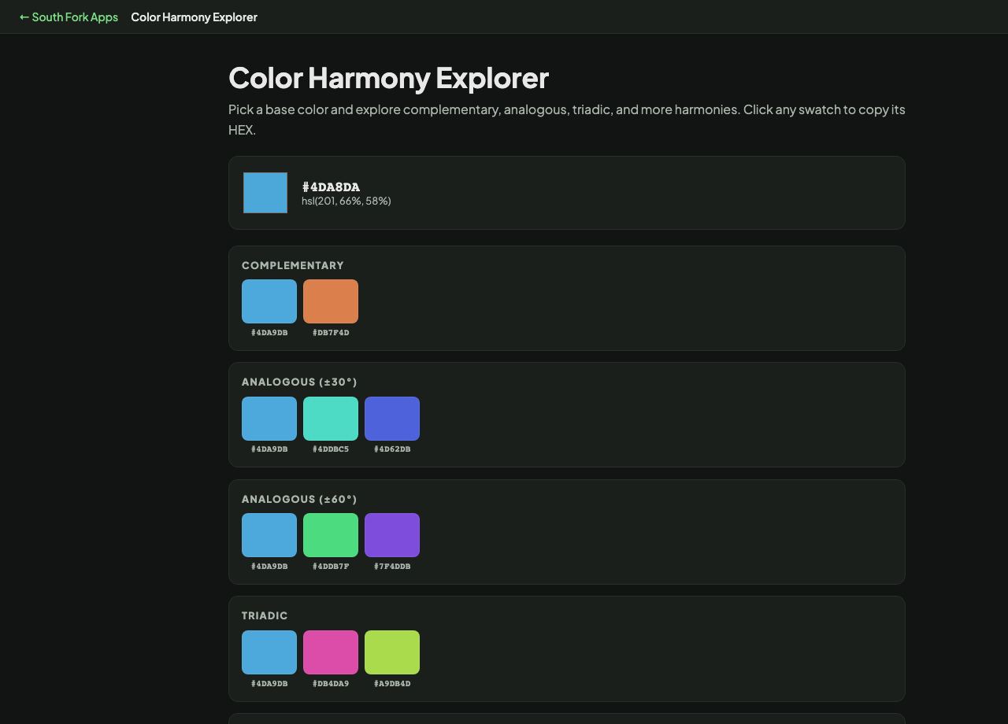The image size is (1008, 724).
Task: Copy the pink #DB4DA9 triadic swatch
Action: pyautogui.click(x=331, y=652)
